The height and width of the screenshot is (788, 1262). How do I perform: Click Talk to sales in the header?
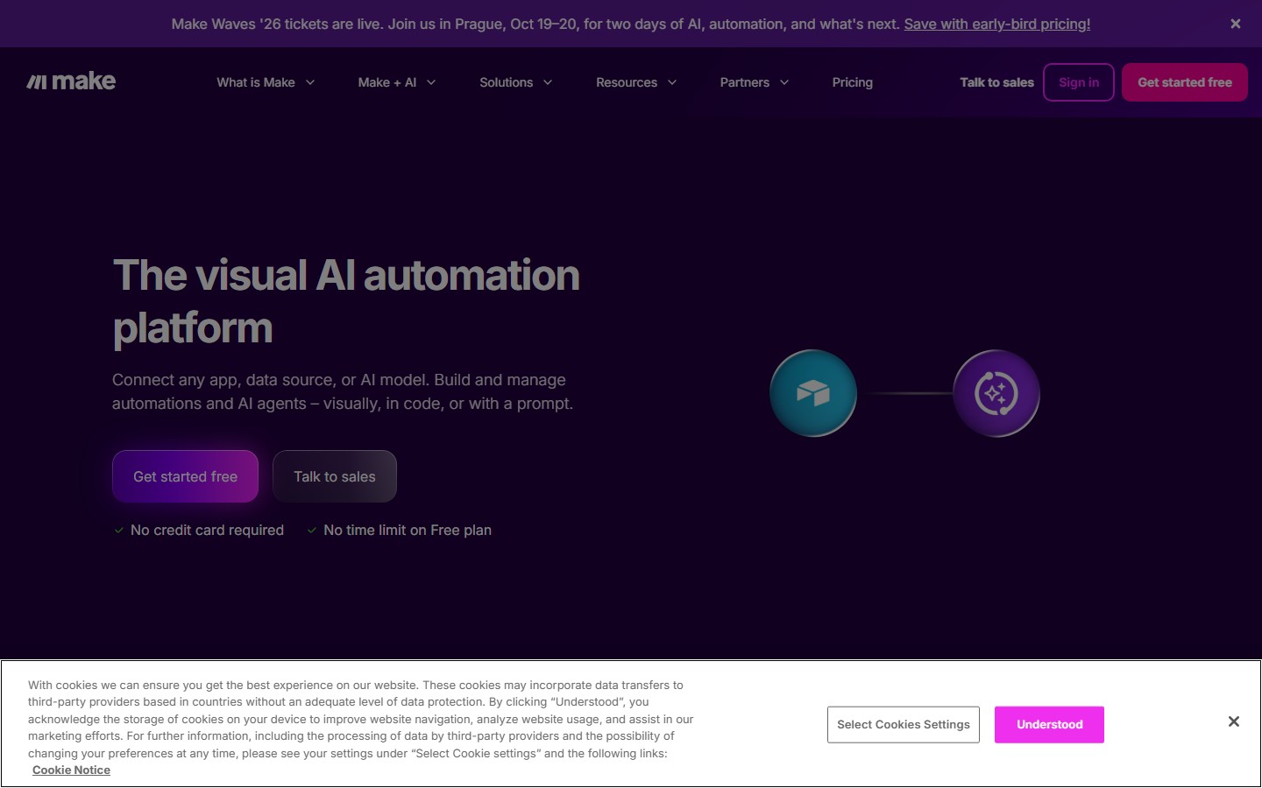click(x=996, y=82)
